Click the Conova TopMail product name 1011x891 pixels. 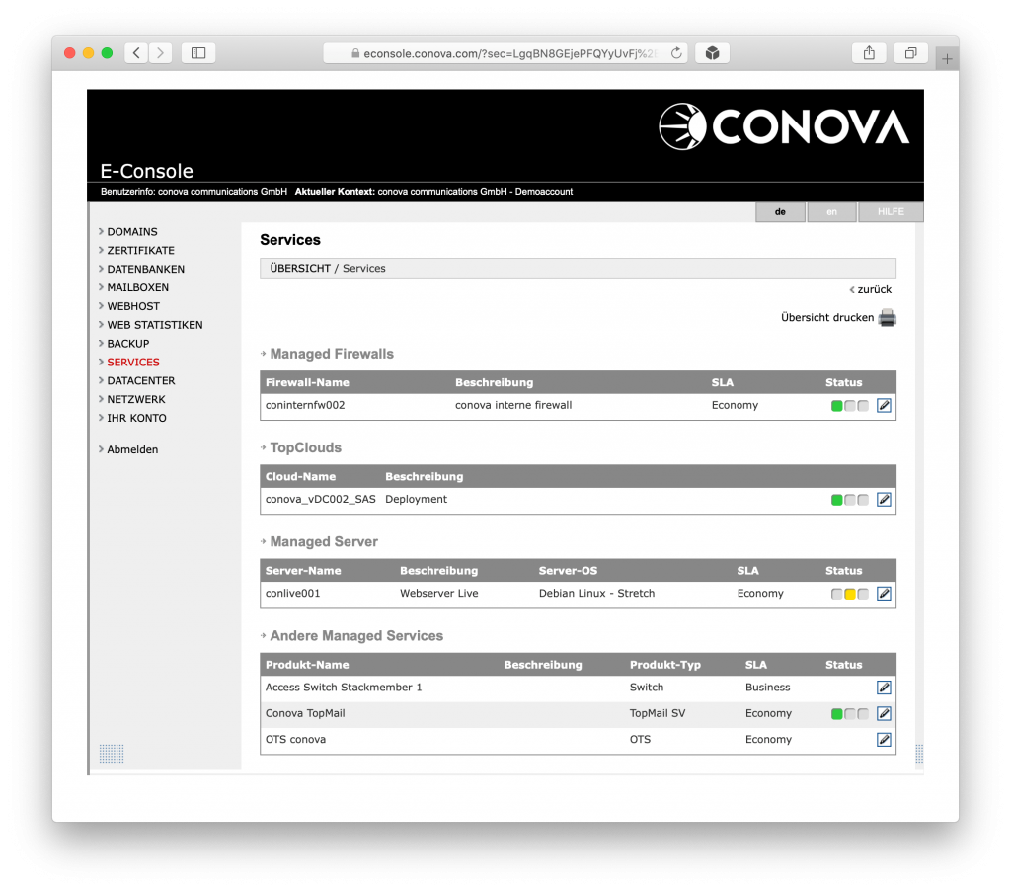pyautogui.click(x=305, y=713)
